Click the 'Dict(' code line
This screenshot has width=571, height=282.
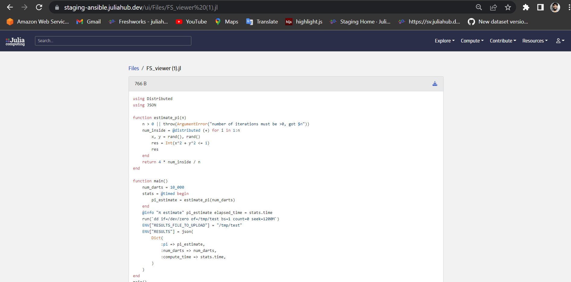point(157,238)
